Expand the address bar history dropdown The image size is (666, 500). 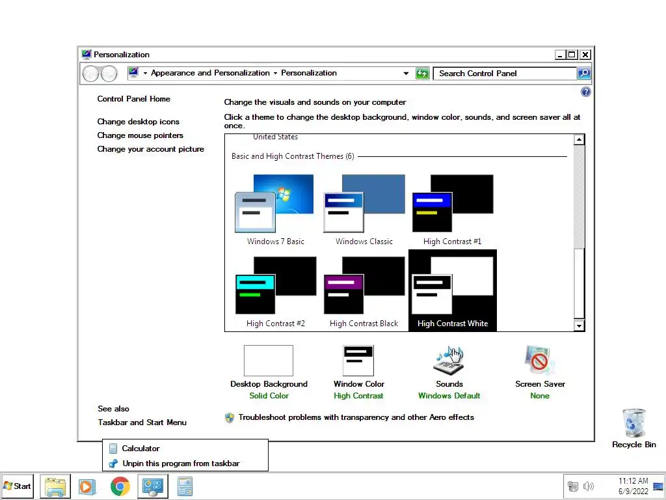coord(406,73)
